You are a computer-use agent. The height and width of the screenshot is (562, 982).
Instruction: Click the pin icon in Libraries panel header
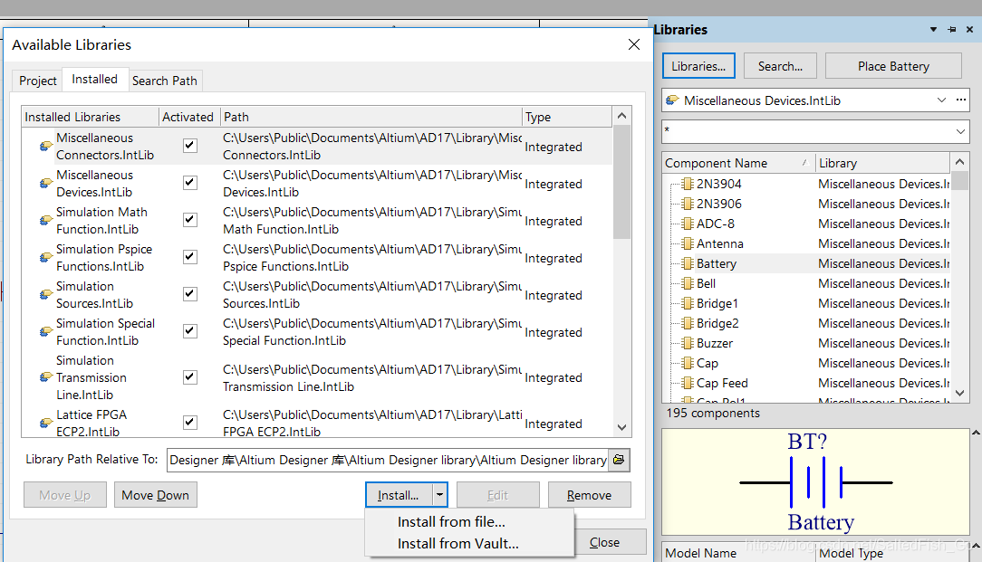coord(951,30)
